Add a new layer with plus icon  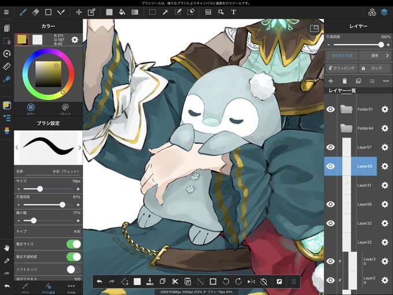click(331, 81)
